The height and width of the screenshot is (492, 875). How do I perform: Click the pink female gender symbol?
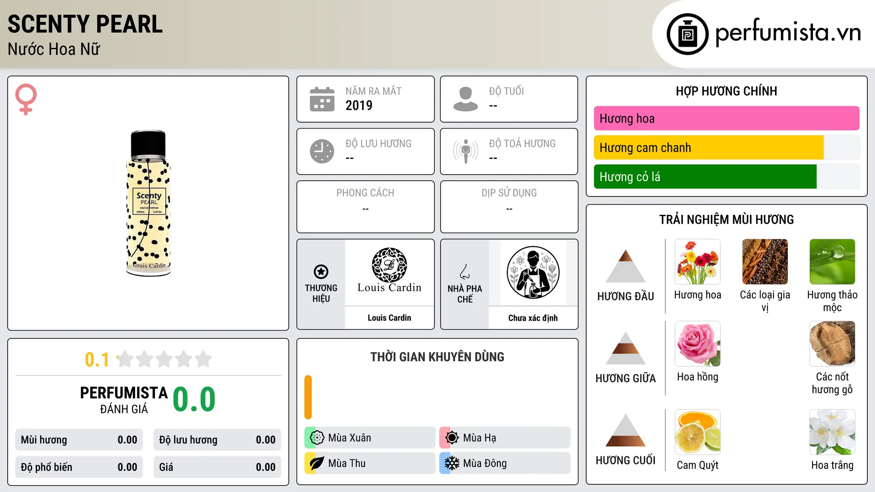pos(26,100)
